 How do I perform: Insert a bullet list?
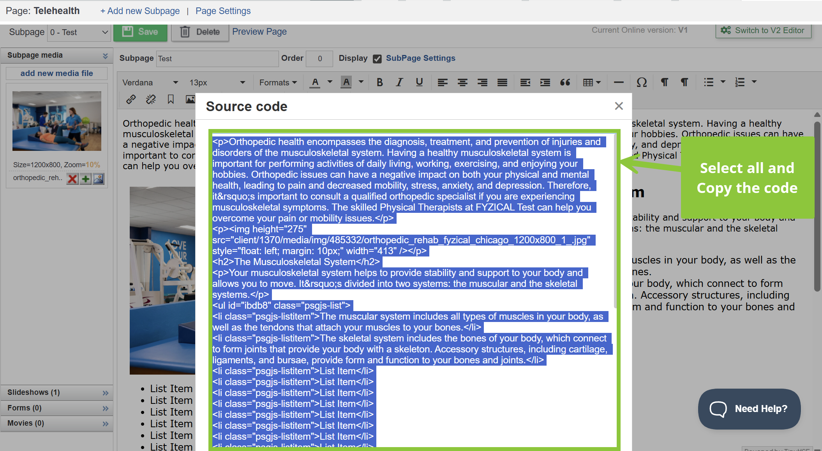(x=709, y=82)
